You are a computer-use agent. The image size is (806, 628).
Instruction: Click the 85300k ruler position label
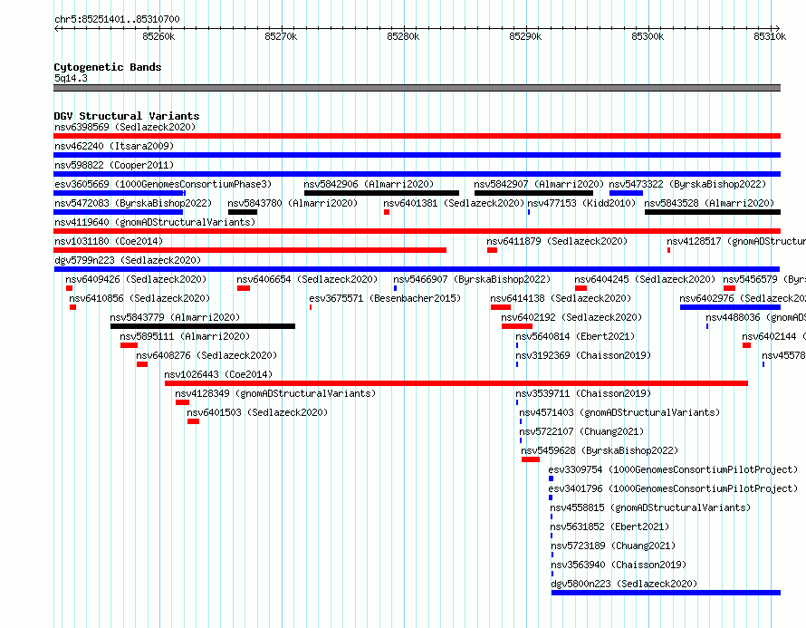click(x=648, y=36)
